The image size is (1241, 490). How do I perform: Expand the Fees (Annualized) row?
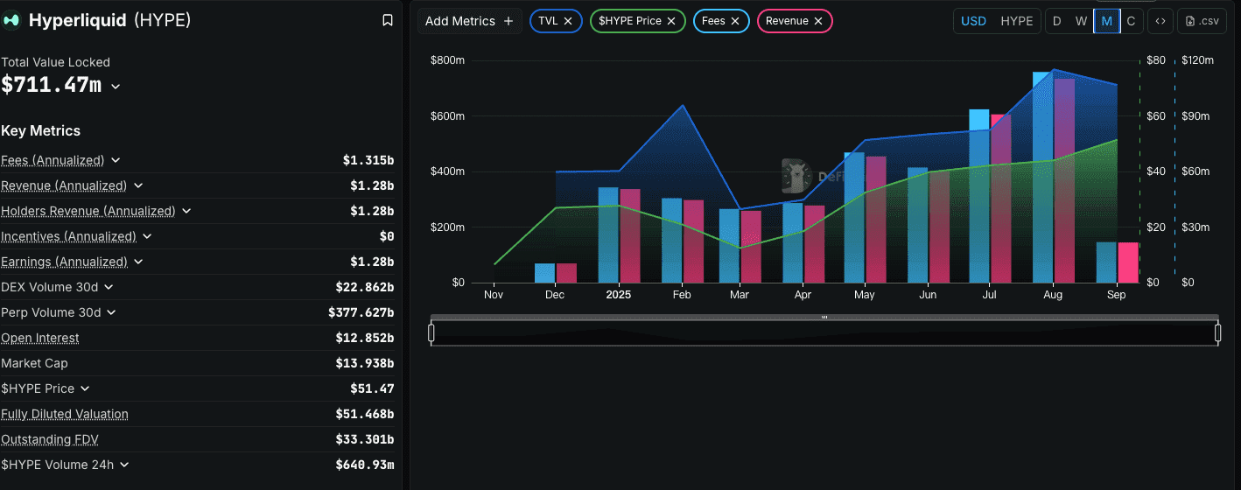(116, 160)
